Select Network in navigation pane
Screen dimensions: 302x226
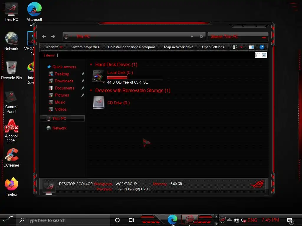[59, 128]
